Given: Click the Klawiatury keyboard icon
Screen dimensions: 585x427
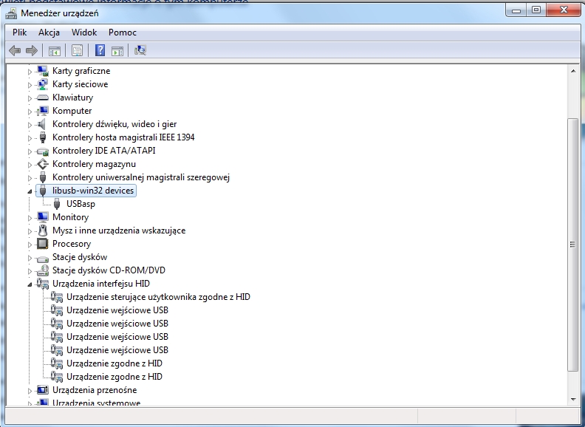Looking at the screenshot, I should (43, 98).
